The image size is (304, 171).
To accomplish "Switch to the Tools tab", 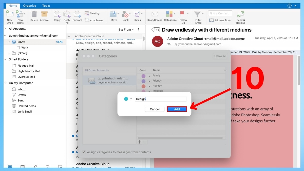I will point(46,6).
